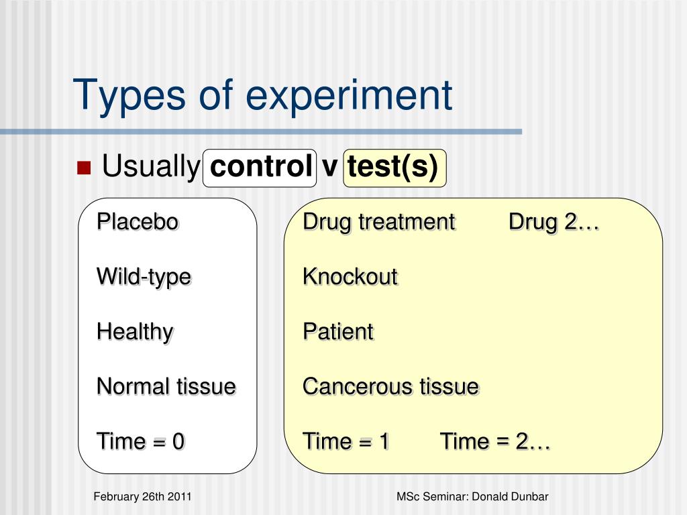
Task: Select the 'Wild-type' entry
Action: [x=144, y=277]
